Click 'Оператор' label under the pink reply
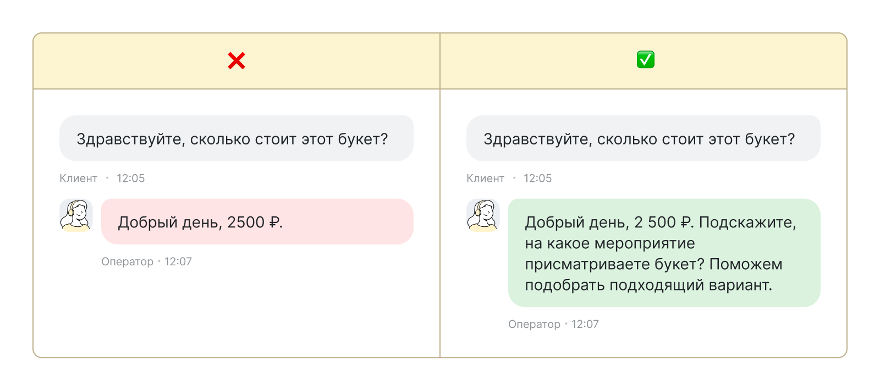This screenshot has height=391, width=880. 127,262
